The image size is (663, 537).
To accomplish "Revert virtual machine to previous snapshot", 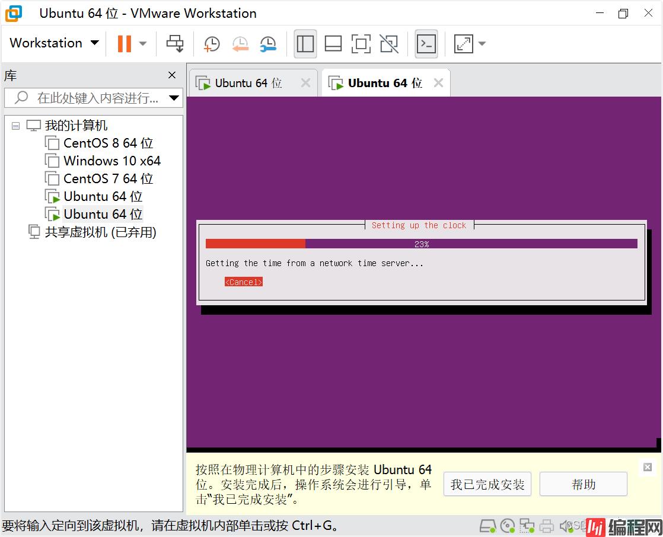I will (x=240, y=43).
